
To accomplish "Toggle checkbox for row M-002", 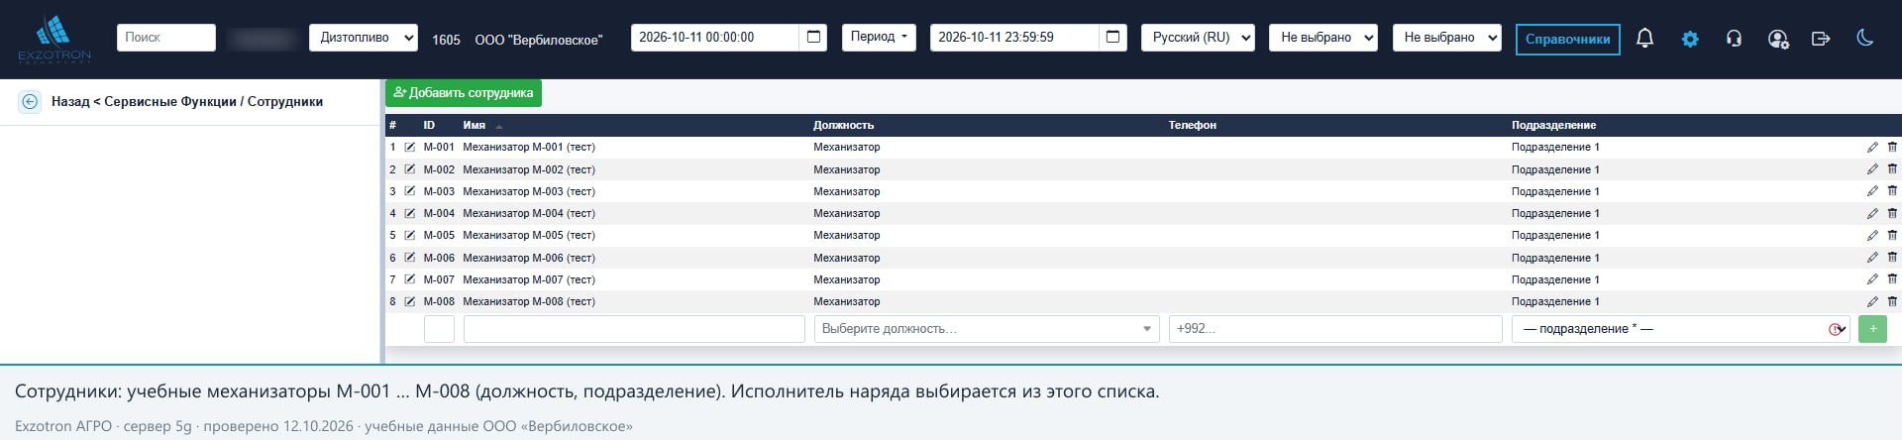I will coord(410,169).
